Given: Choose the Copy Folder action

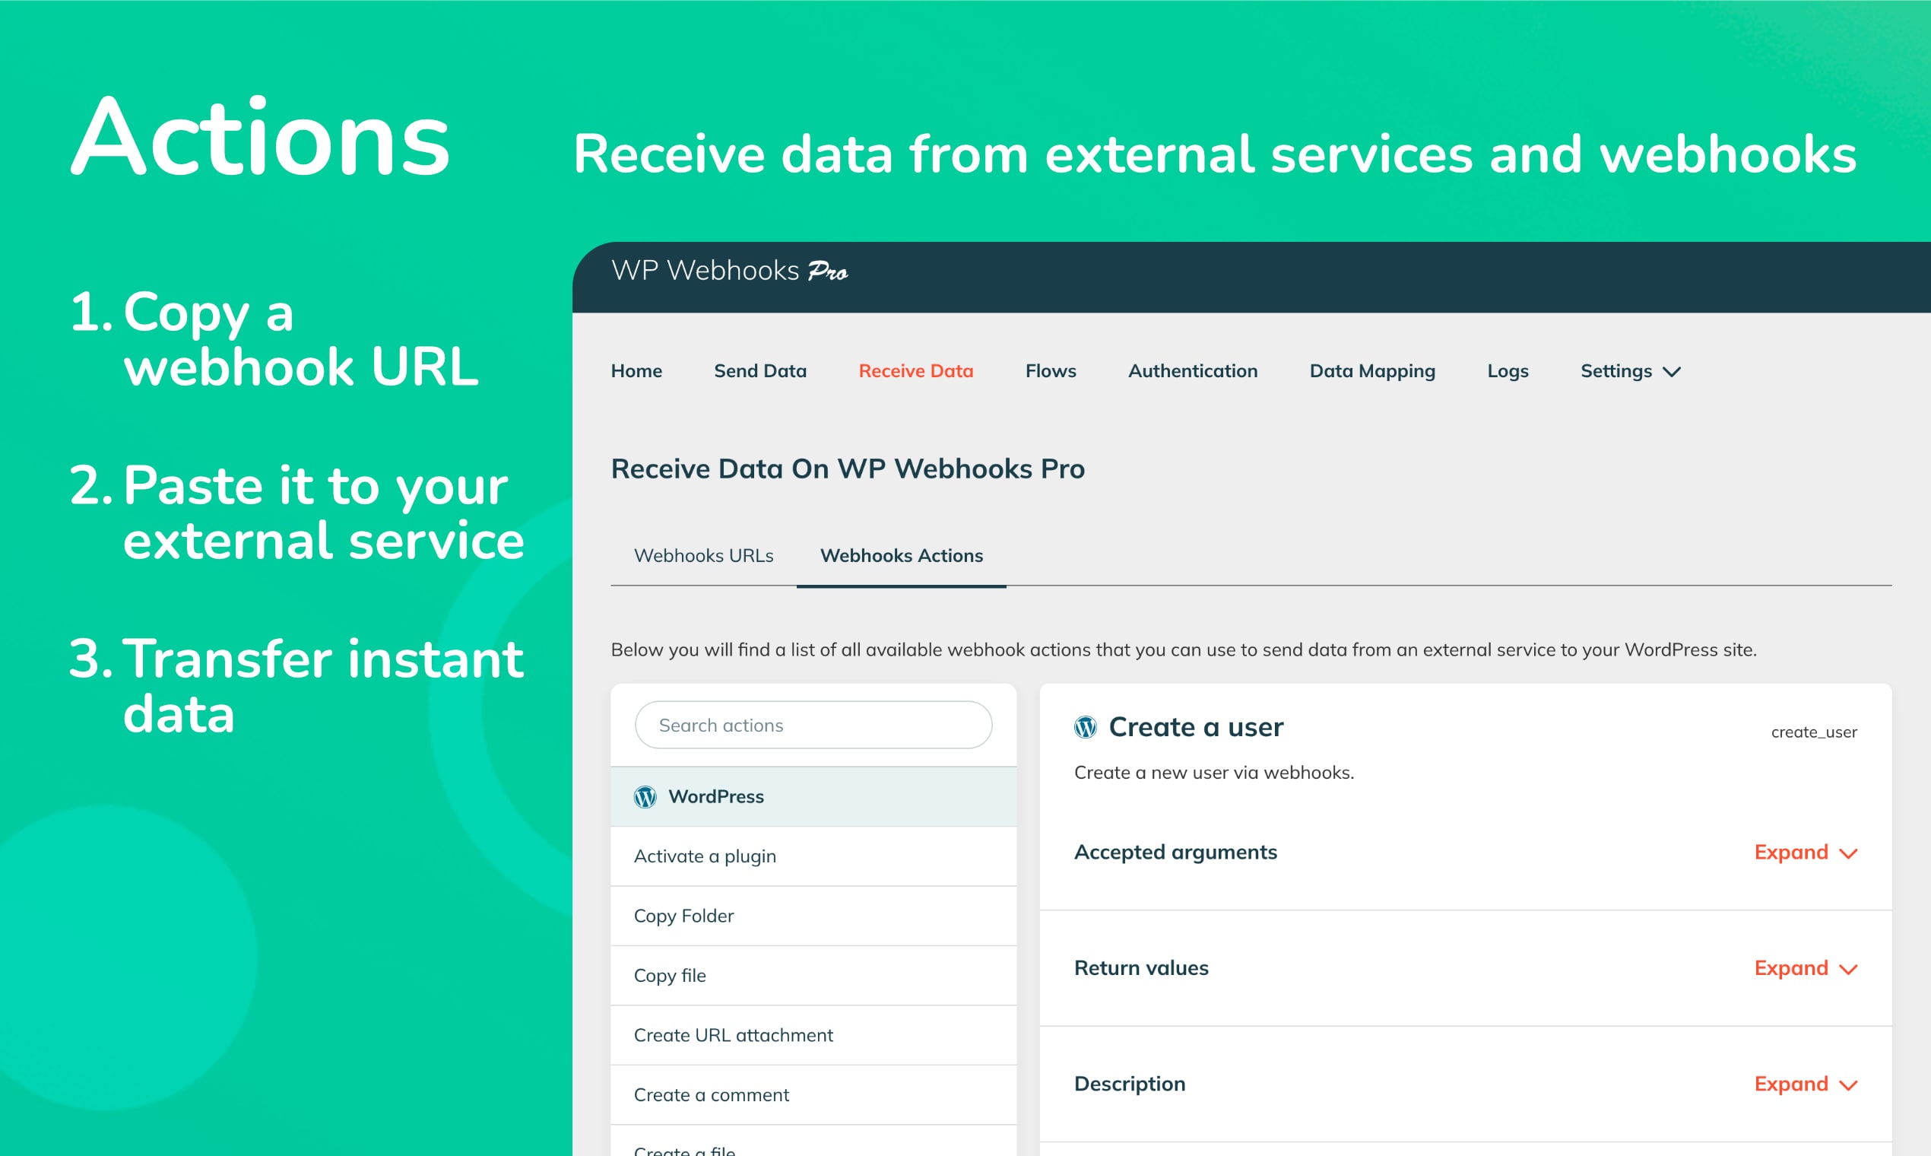Looking at the screenshot, I should [x=813, y=916].
